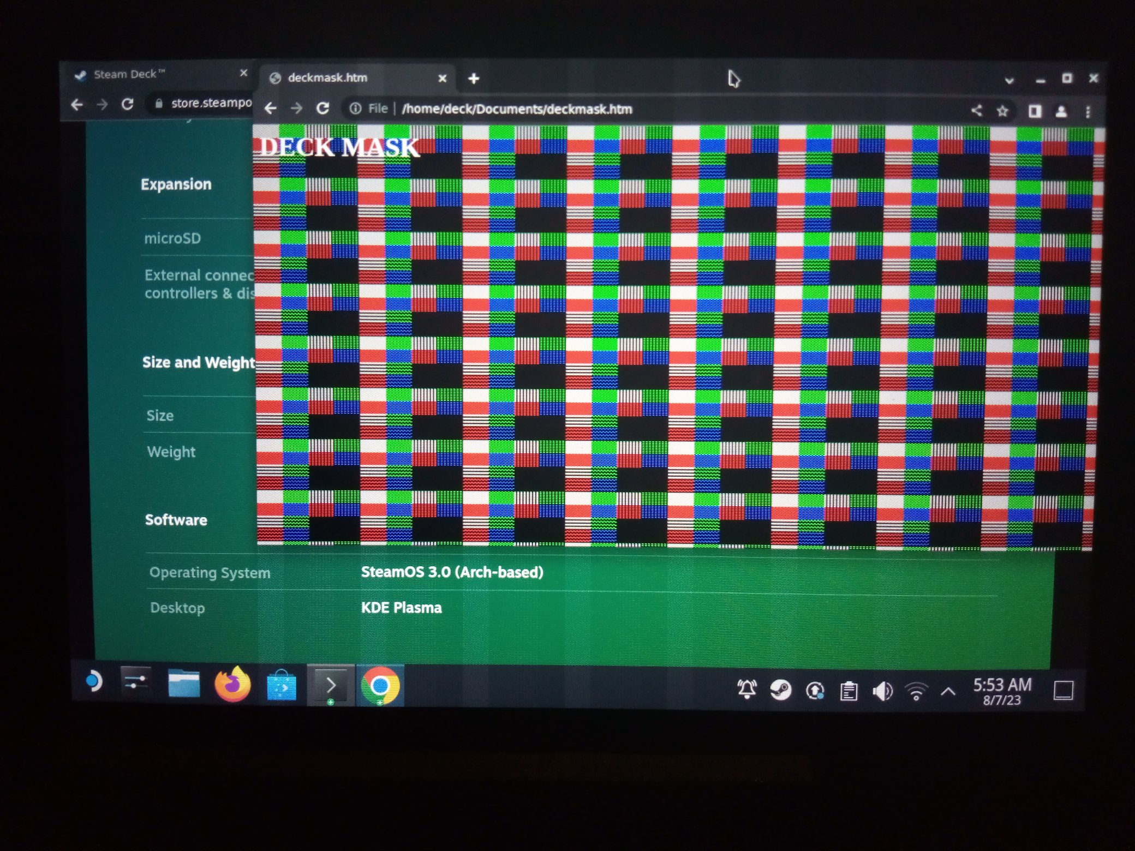Open Discover software store from taskbar
This screenshot has width=1135, height=851.
coord(282,685)
